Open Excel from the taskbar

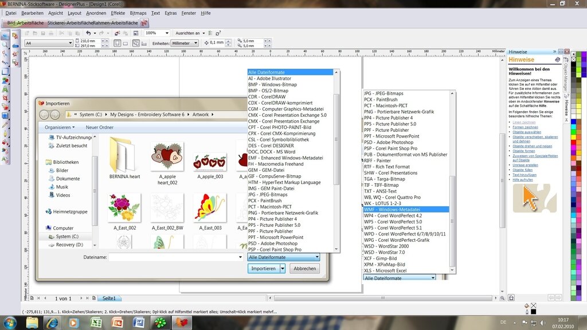coord(96,323)
